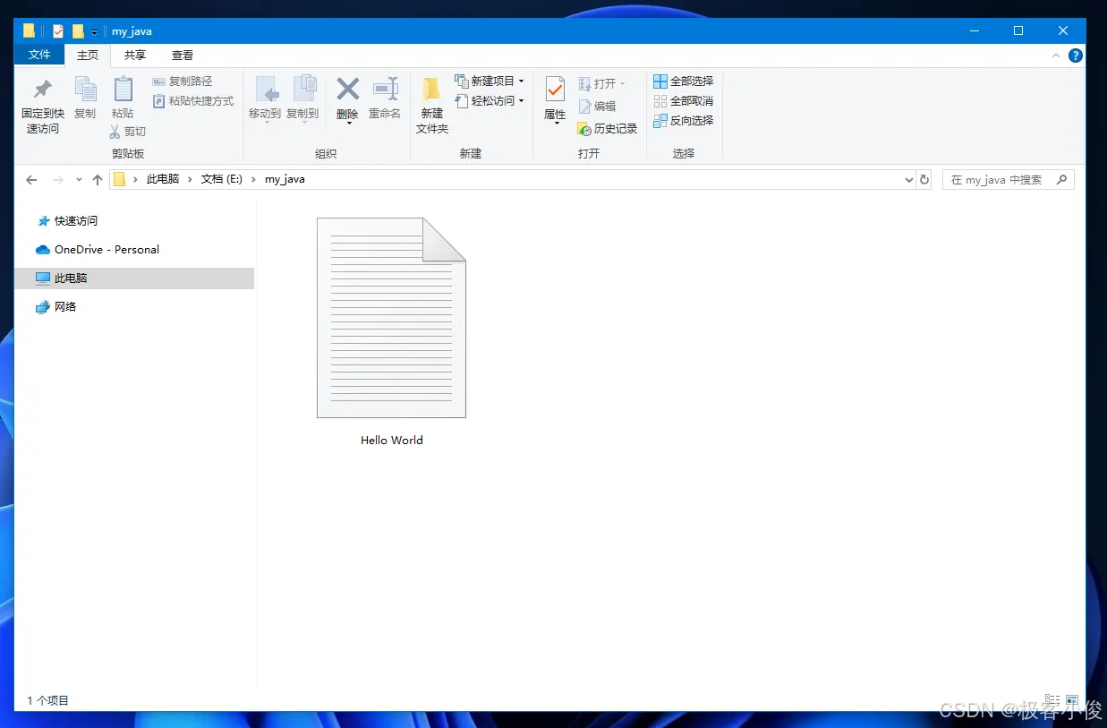
Task: Click 全部选择 to select all
Action: (x=684, y=81)
